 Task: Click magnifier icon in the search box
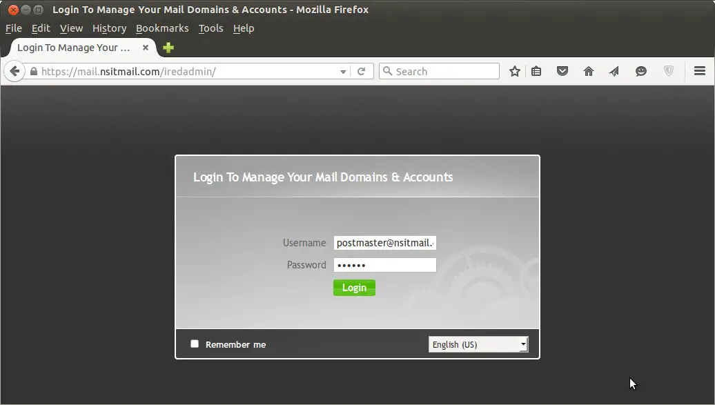click(x=388, y=71)
